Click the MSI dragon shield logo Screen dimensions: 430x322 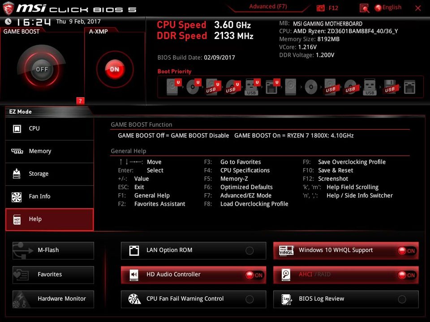pyautogui.click(x=8, y=8)
